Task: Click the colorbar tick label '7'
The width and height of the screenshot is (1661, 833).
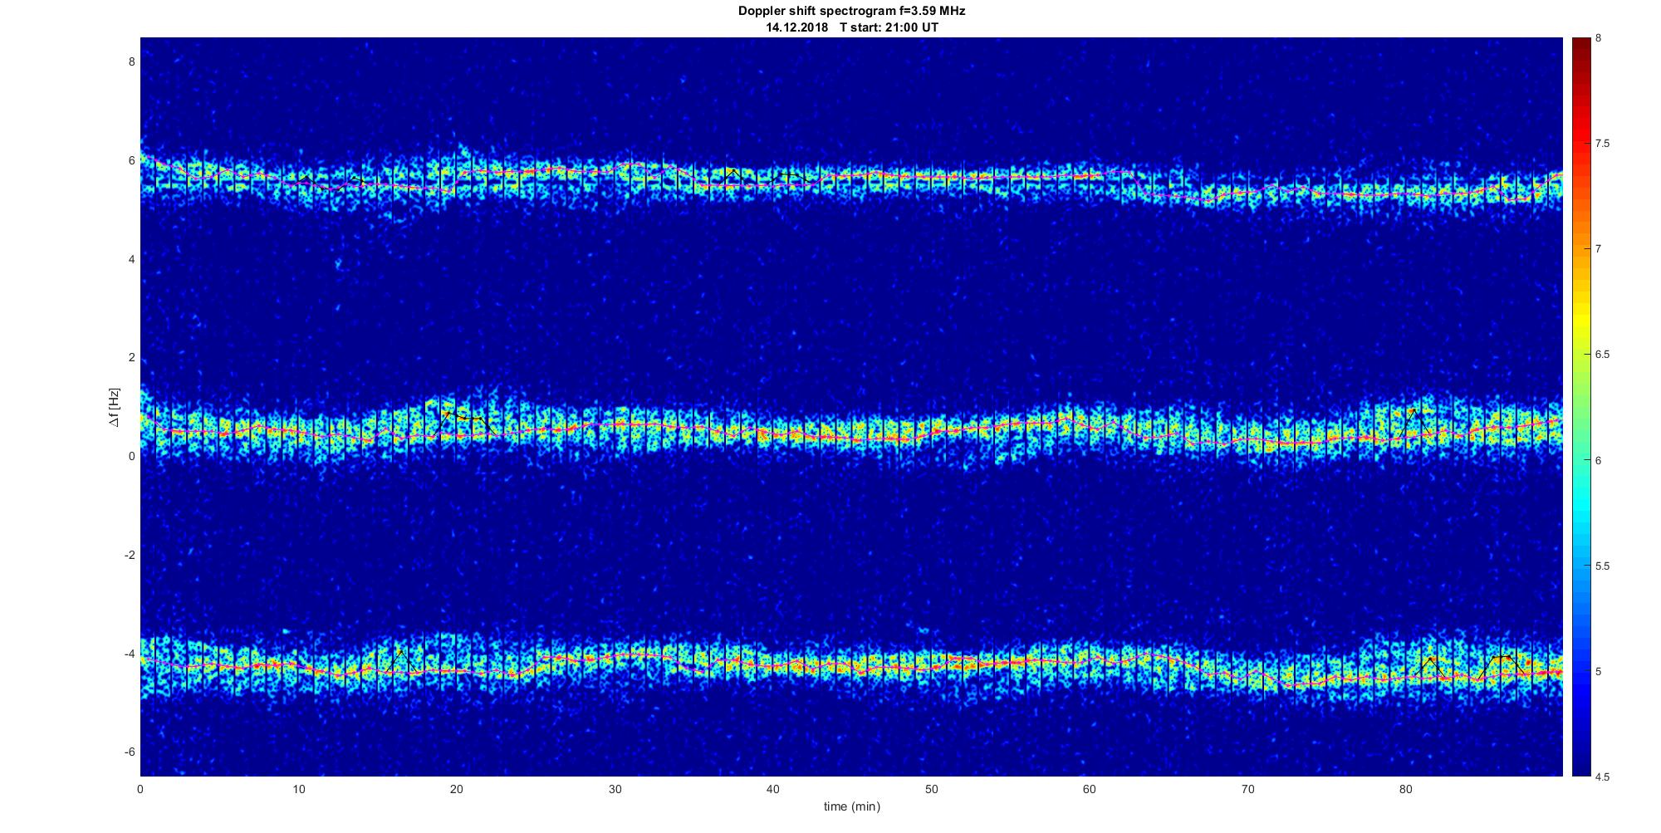Action: pyautogui.click(x=1598, y=249)
